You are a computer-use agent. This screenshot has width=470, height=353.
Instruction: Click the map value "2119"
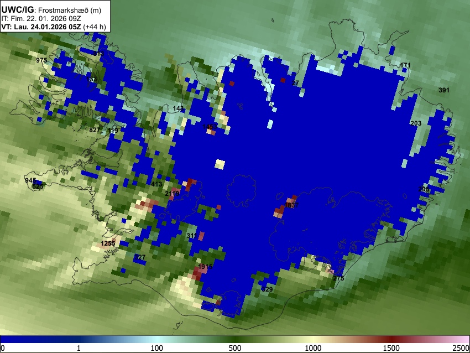coord(172,194)
